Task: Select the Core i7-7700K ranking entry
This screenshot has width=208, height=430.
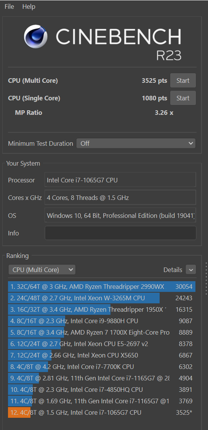Action: 102,367
